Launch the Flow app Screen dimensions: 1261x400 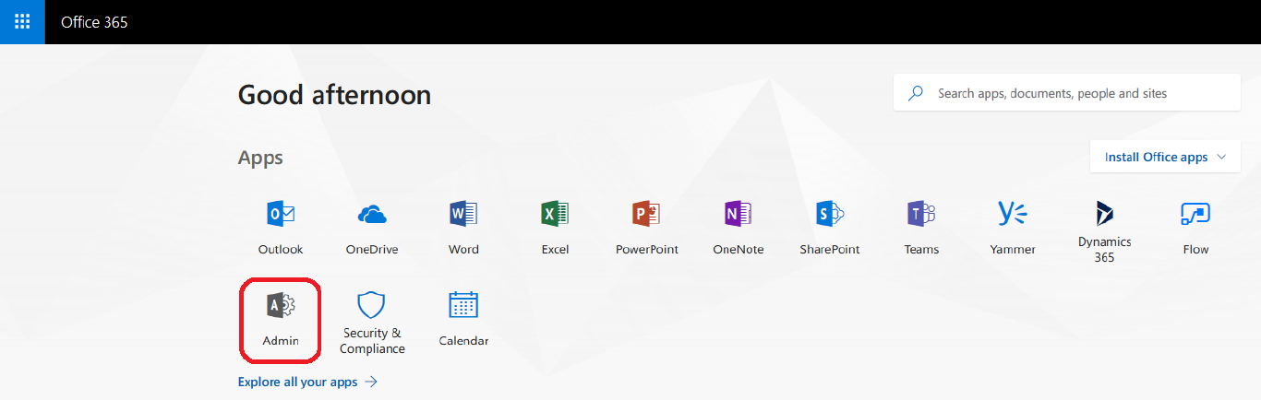point(1195,226)
